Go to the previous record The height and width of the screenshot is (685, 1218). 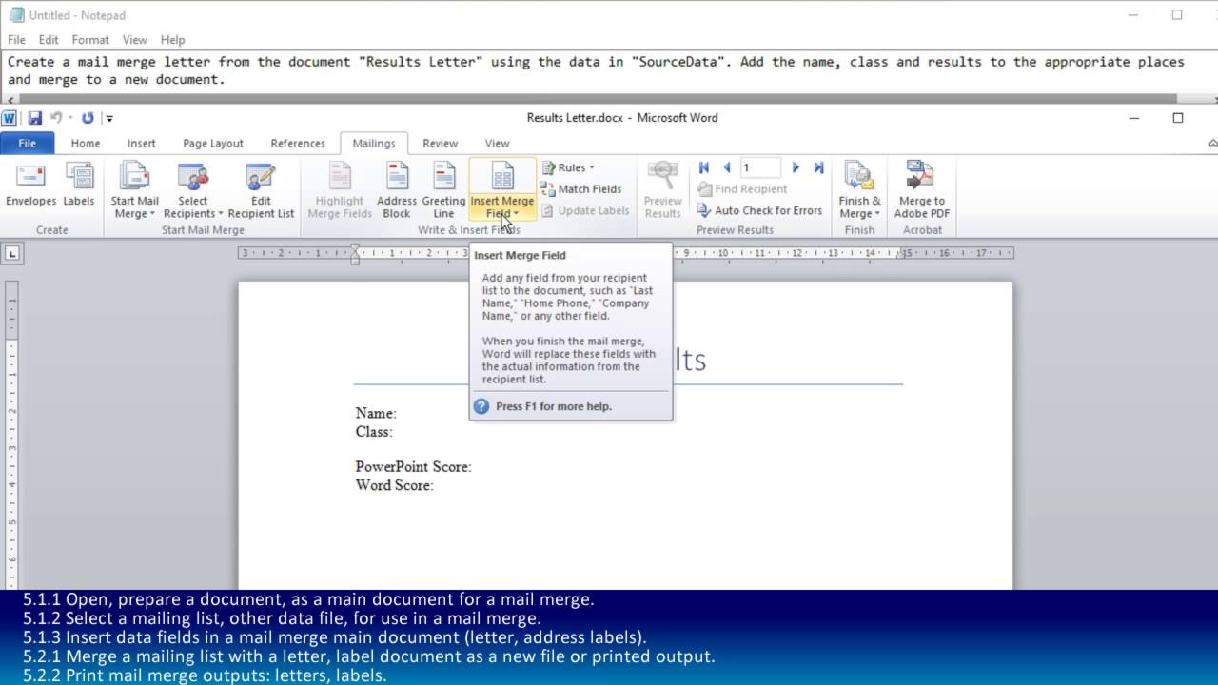pos(727,167)
